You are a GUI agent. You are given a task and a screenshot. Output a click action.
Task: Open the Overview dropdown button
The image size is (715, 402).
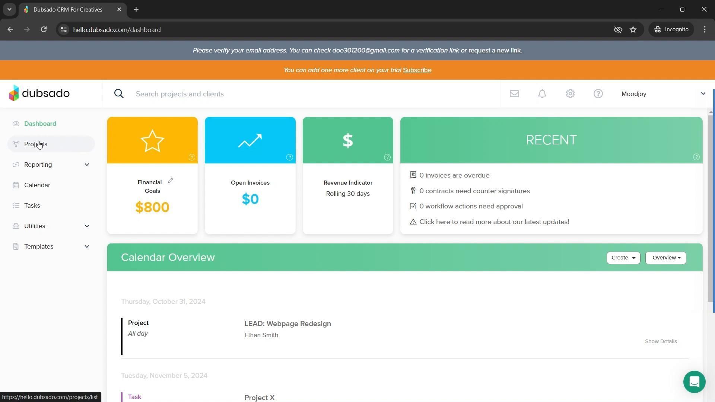coord(665,258)
